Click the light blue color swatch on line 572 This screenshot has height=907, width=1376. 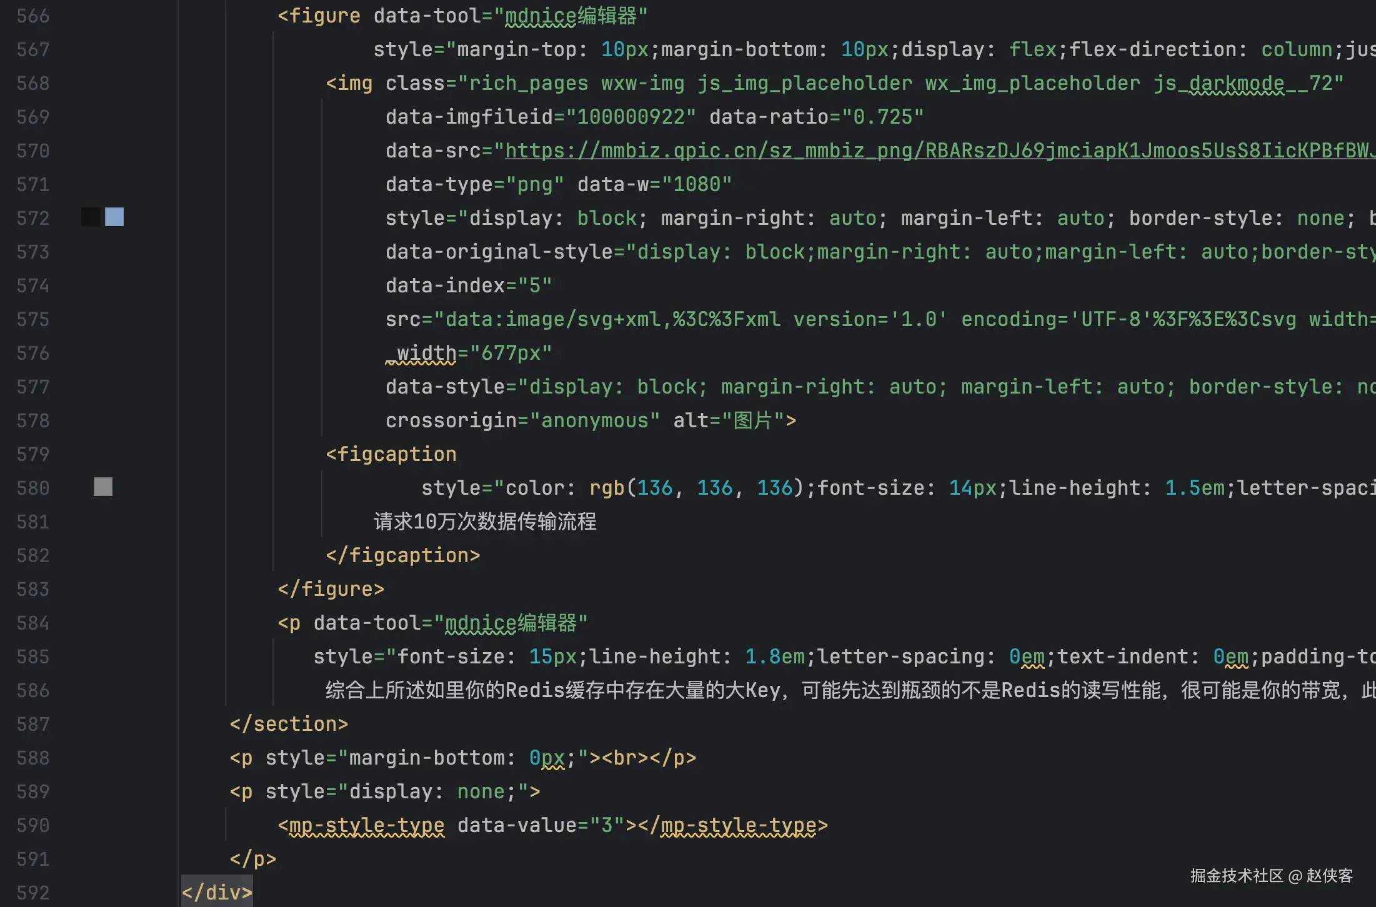click(114, 217)
